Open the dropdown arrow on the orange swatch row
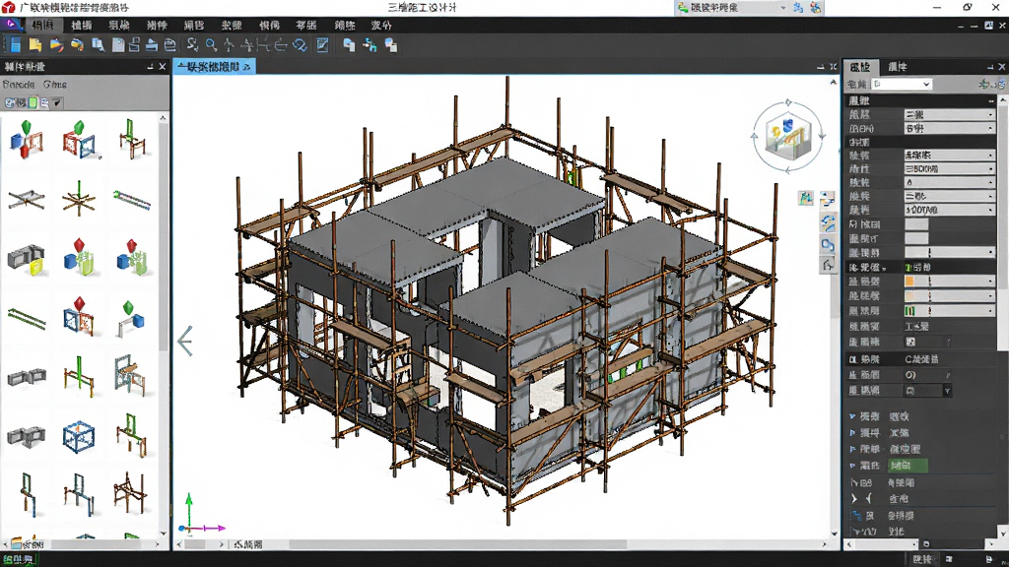This screenshot has height=567, width=1009. click(x=990, y=282)
